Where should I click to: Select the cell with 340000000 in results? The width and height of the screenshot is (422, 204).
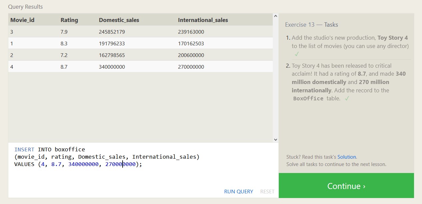112,67
